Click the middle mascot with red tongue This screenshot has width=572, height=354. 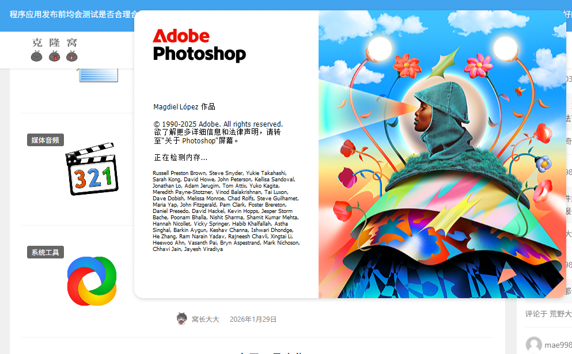54,56
